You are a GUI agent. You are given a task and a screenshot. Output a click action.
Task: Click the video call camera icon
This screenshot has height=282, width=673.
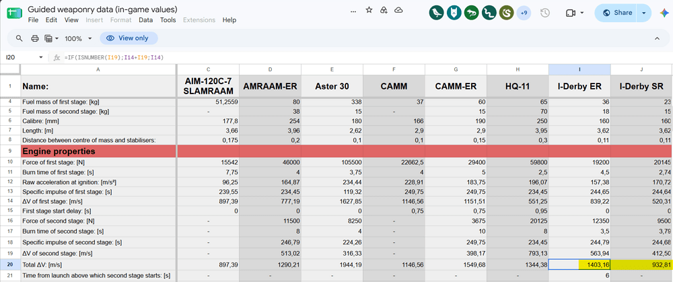click(x=571, y=13)
